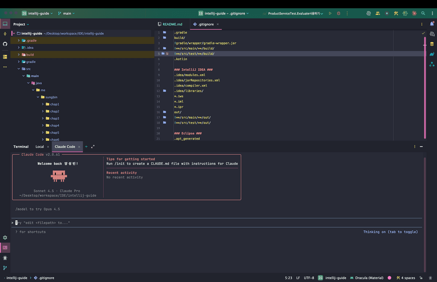437x282 pixels.
Task: Toggle terminal full-screen expand icon
Action: tap(93, 147)
